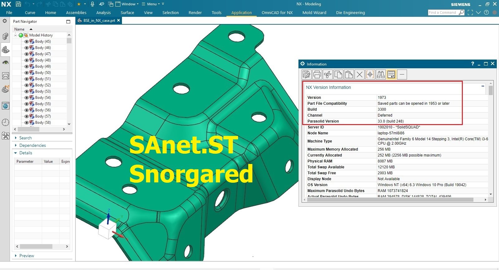Switch to the Home tab

pyautogui.click(x=51, y=12)
